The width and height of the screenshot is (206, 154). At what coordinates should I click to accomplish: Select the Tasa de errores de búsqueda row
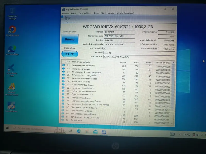point(116,79)
